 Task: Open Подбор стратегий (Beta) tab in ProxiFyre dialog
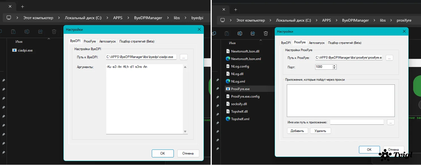point(345,43)
